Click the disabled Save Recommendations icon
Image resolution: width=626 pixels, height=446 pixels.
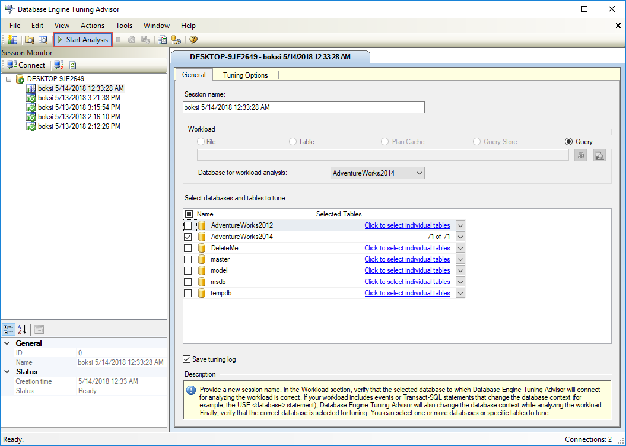click(146, 40)
